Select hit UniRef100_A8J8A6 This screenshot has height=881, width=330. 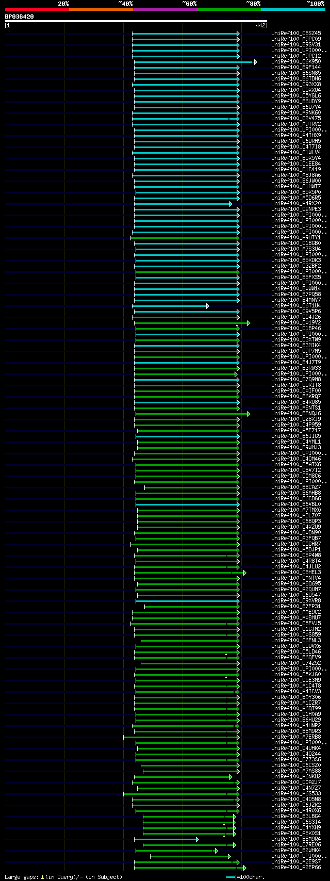pos(296,175)
